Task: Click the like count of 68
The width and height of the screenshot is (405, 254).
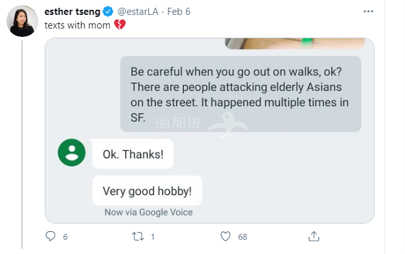Action: pyautogui.click(x=242, y=237)
